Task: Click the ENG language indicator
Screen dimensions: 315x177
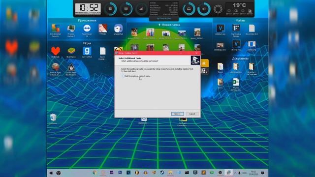Action: pos(244,173)
